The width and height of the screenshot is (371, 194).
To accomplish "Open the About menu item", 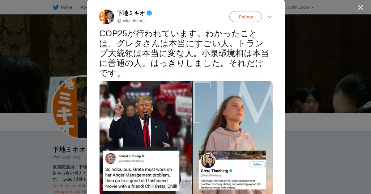I will pos(83,7).
